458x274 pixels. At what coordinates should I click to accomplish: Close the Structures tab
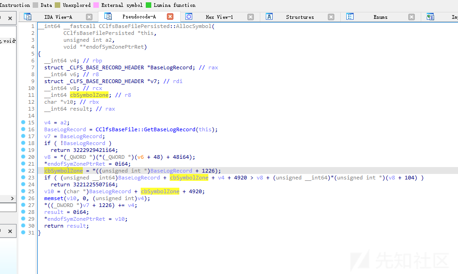point(331,17)
